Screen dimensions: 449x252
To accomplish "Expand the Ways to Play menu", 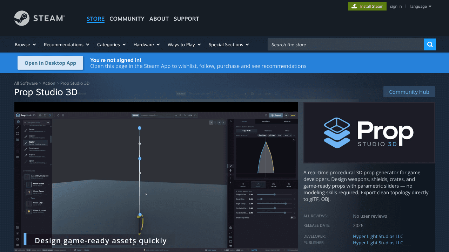I will tap(184, 44).
